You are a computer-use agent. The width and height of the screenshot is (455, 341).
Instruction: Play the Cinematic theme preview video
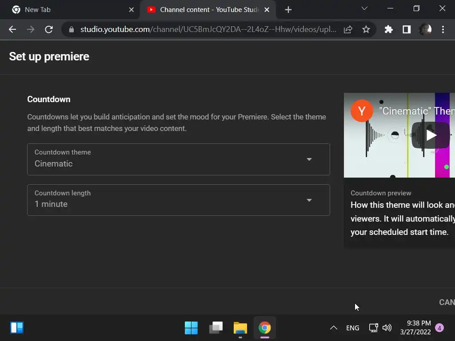pyautogui.click(x=431, y=135)
